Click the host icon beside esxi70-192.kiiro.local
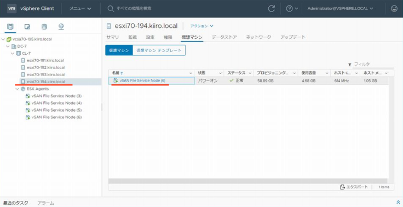Image resolution: width=403 pixels, height=207 pixels. coord(23,67)
